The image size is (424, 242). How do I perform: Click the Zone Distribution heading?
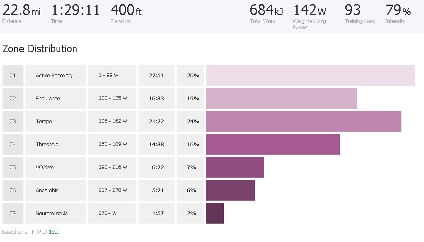(x=40, y=49)
